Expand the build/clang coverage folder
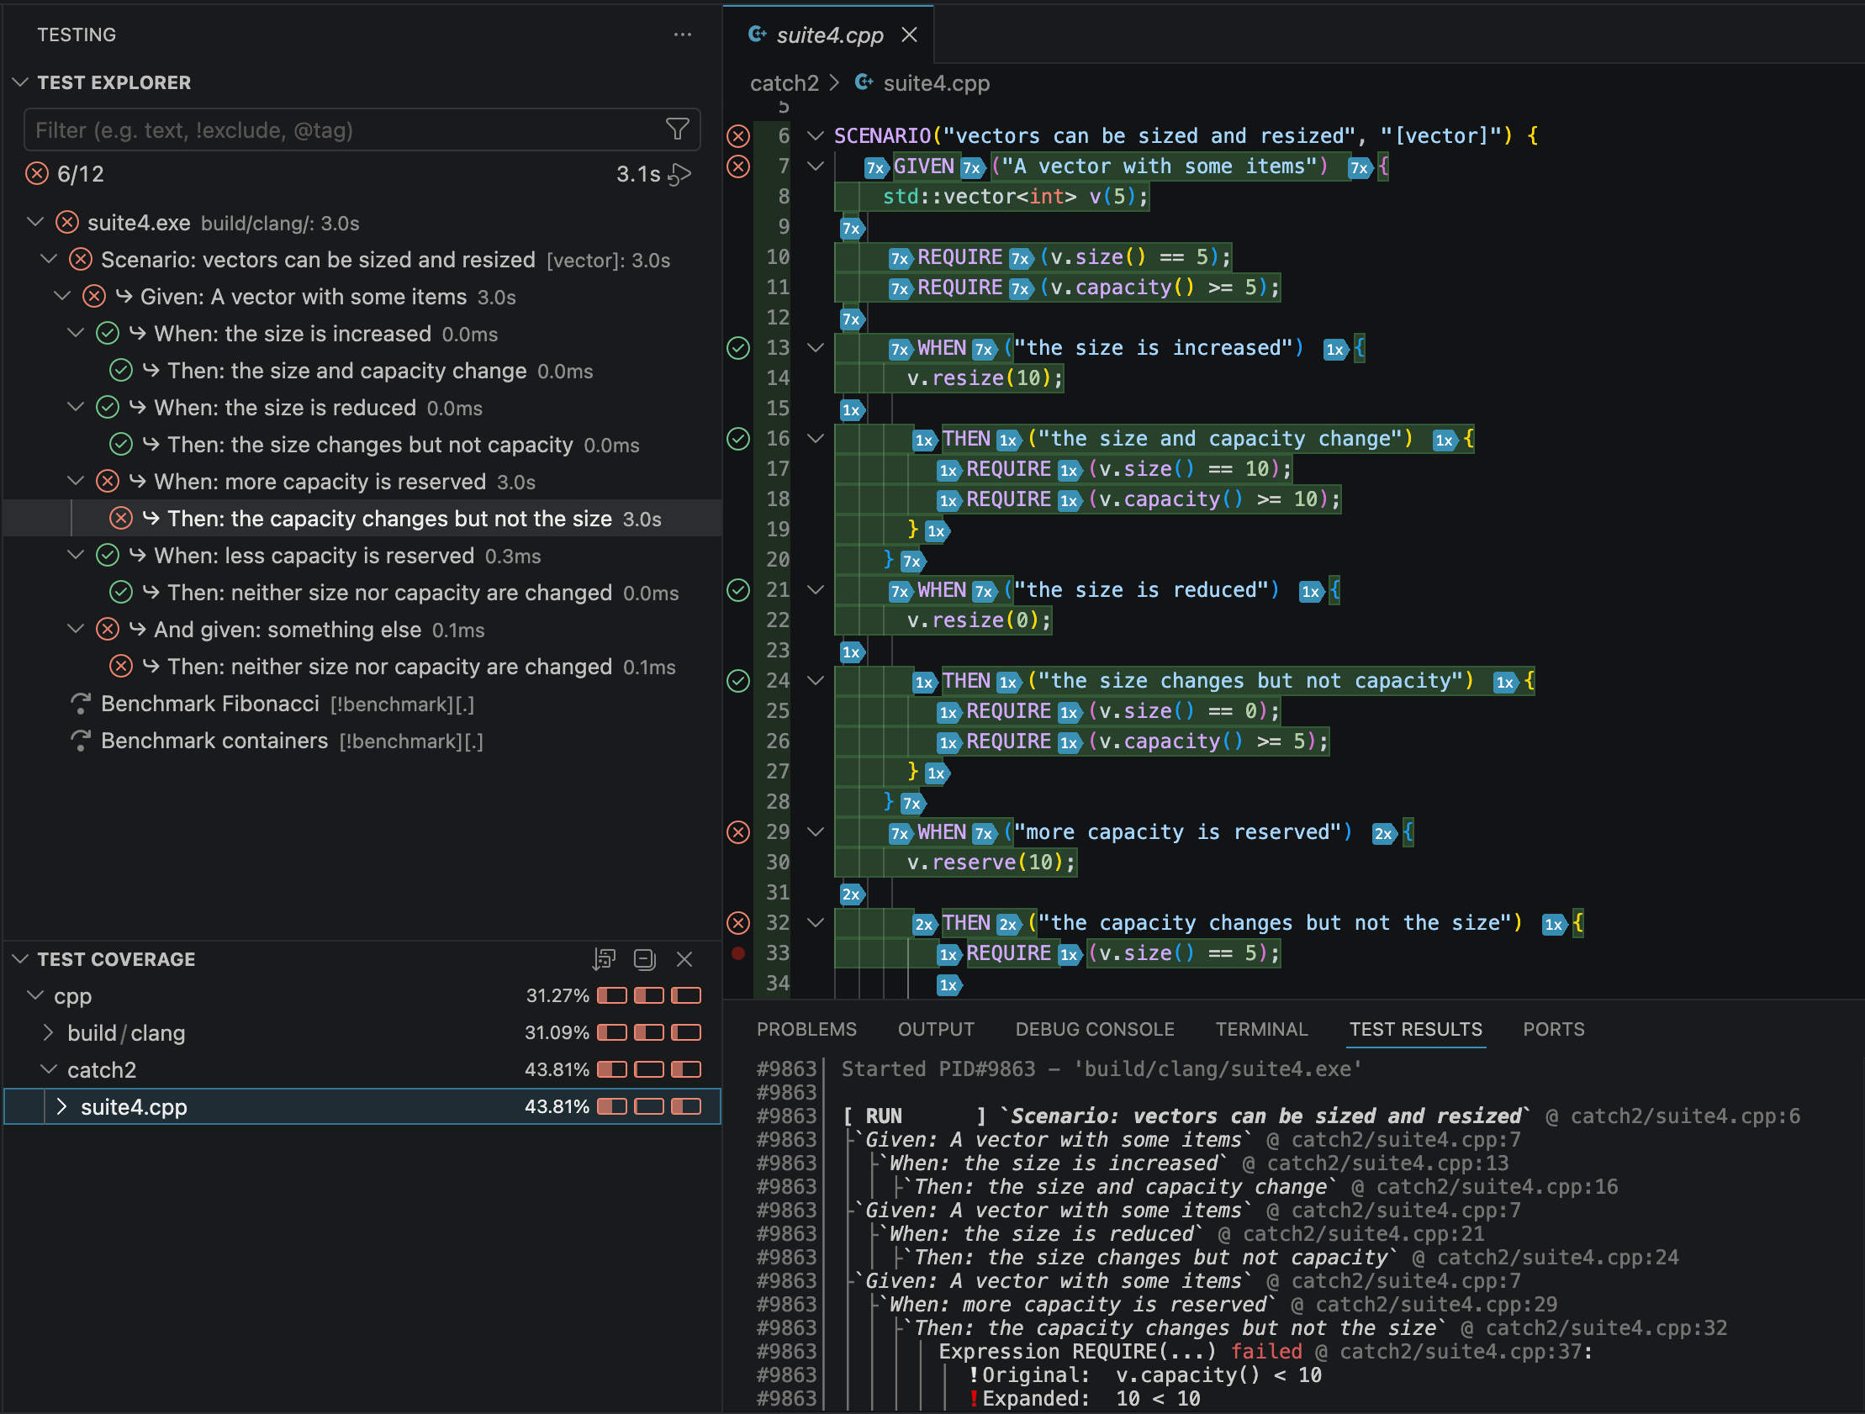This screenshot has height=1414, width=1865. coord(48,1032)
